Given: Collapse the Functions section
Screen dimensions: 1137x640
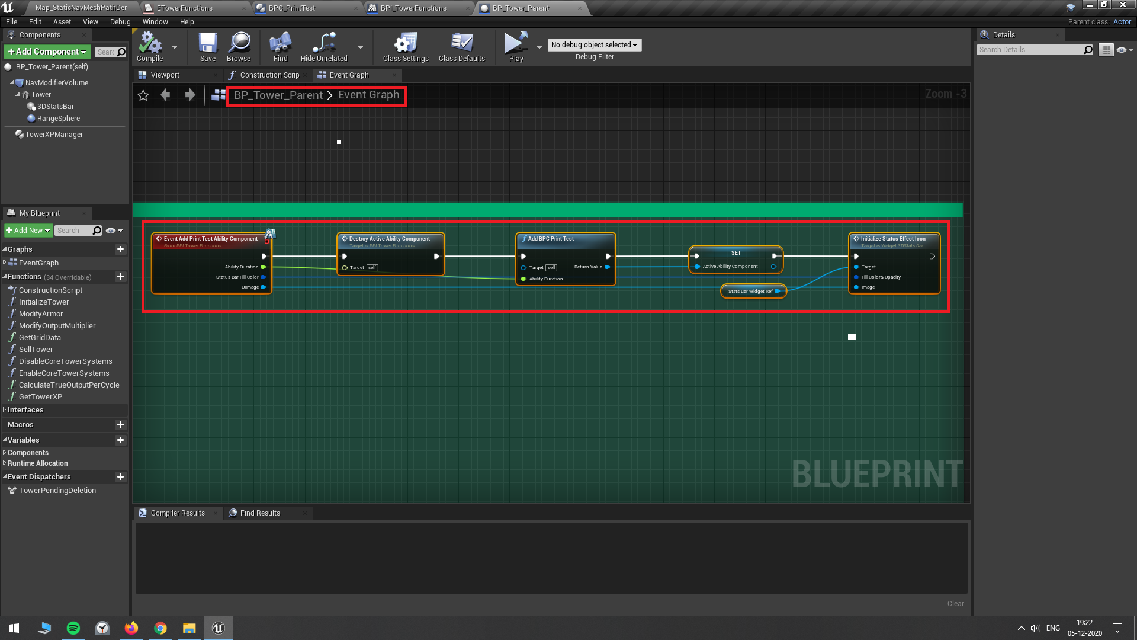Looking at the screenshot, I should (5, 277).
